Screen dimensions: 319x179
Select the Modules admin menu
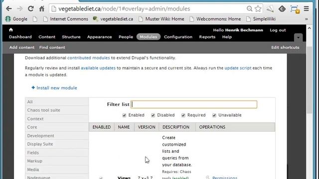pyautogui.click(x=149, y=37)
